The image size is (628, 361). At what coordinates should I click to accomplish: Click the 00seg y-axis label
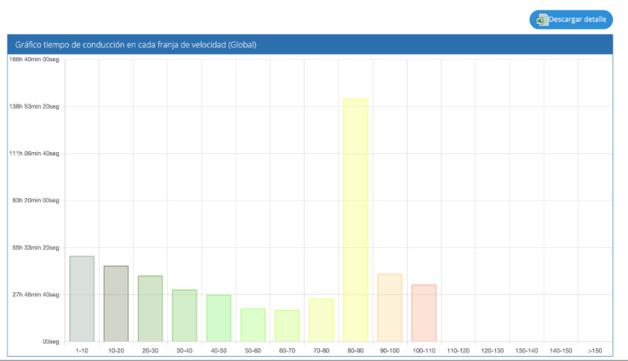(49, 341)
